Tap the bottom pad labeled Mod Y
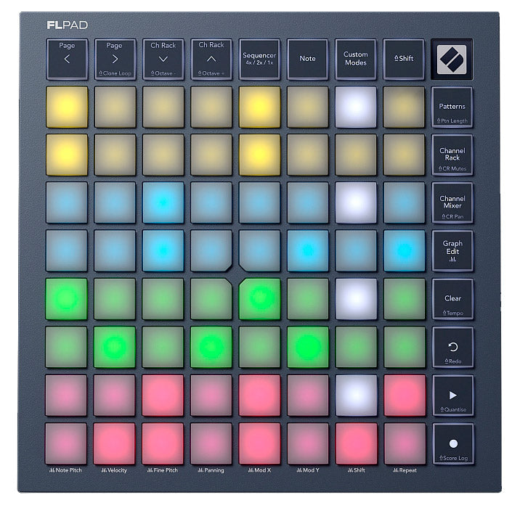This screenshot has height=508, width=520. (308, 443)
